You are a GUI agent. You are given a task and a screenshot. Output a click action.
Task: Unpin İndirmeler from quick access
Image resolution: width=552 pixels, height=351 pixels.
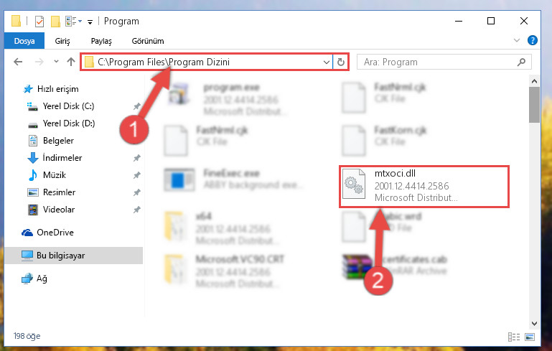(136, 158)
